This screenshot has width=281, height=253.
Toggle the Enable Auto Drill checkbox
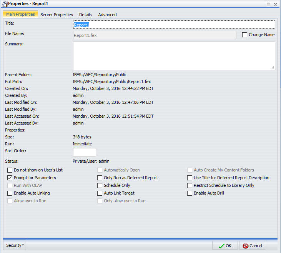pos(190,193)
